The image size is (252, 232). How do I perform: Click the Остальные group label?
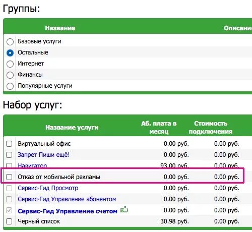[x=33, y=52]
